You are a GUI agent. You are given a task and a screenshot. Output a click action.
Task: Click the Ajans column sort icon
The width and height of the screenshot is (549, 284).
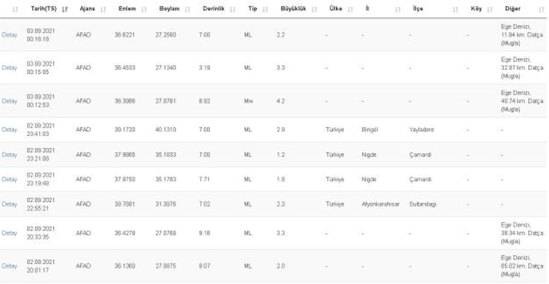[103, 10]
